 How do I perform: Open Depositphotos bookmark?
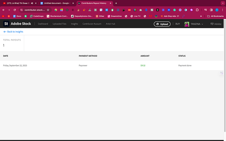pos(82,16)
